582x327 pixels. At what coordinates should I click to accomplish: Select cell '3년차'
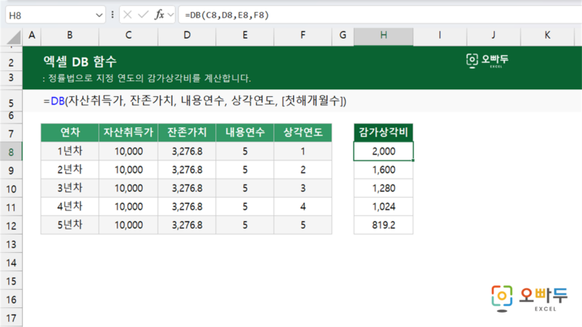coord(70,188)
